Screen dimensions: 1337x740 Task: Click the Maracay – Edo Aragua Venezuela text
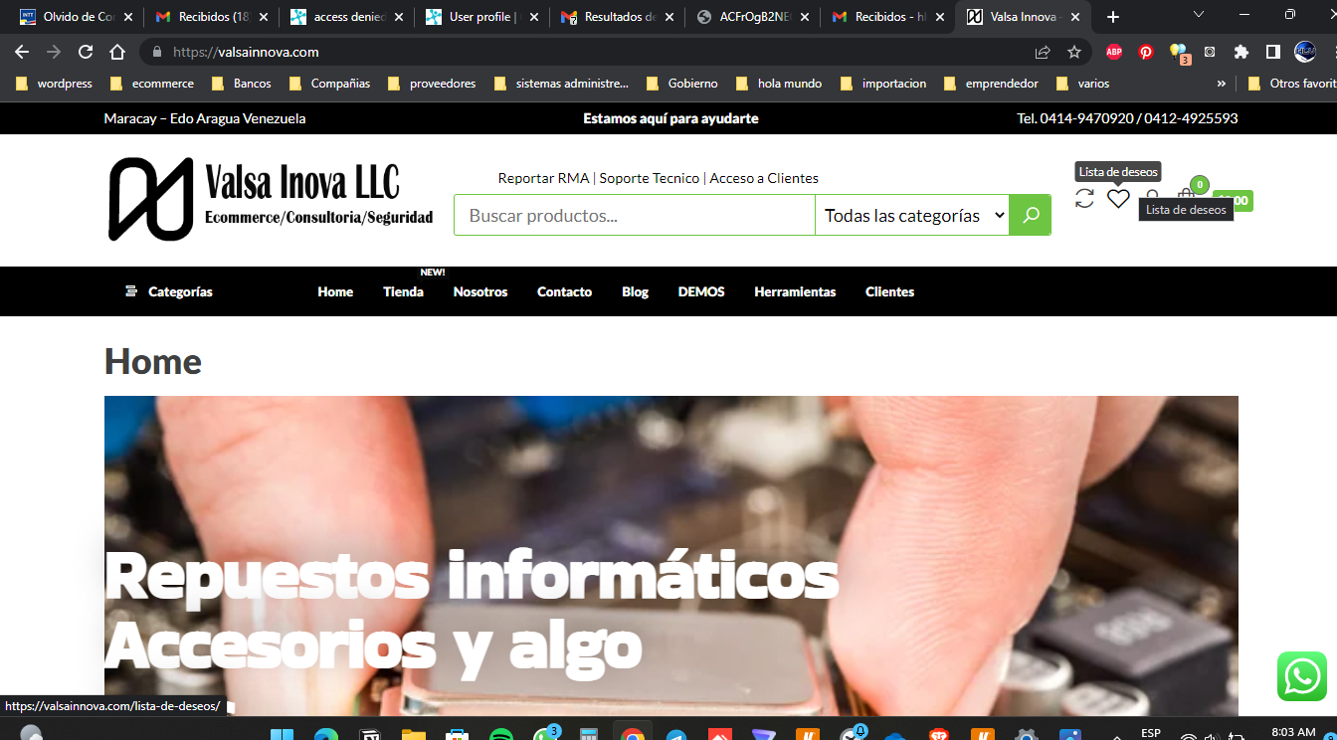tap(205, 118)
